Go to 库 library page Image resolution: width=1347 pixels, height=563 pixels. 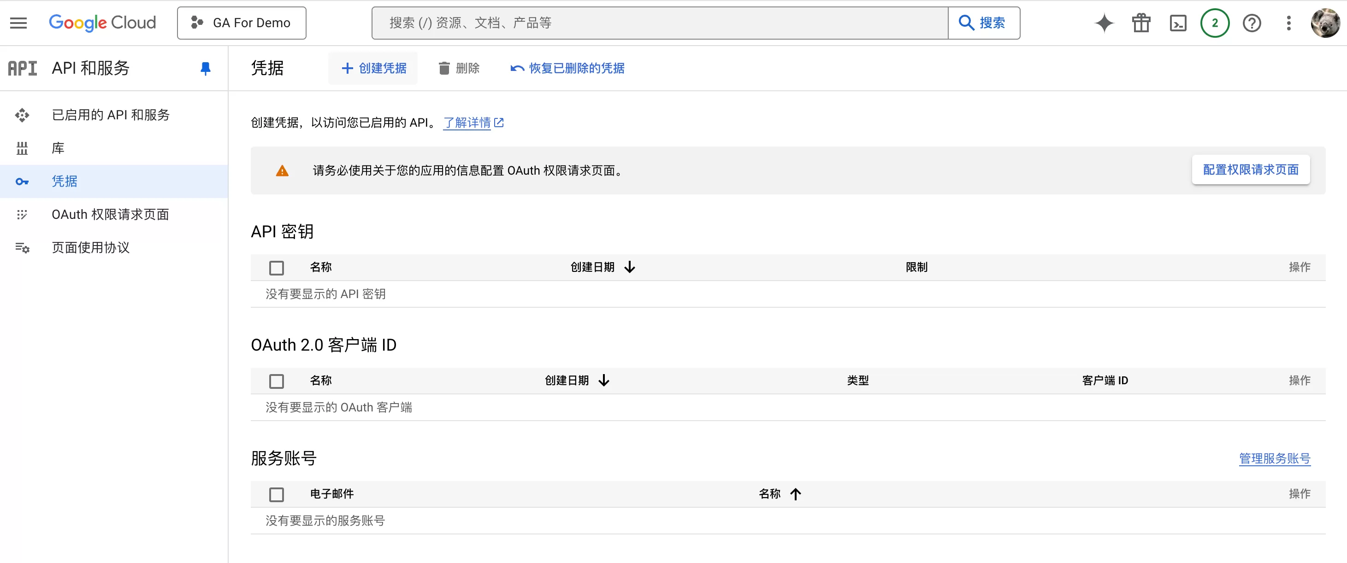[58, 148]
